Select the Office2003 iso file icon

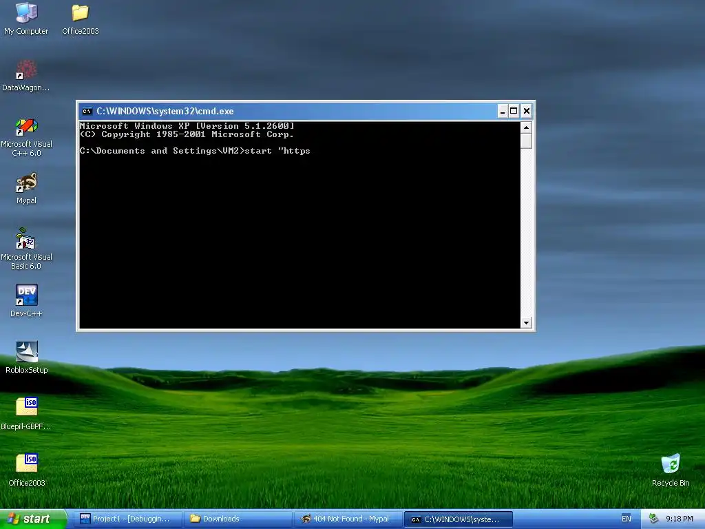(26, 470)
